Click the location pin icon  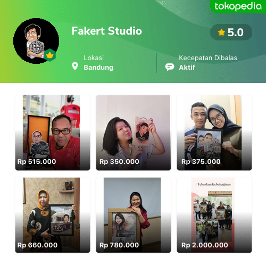click(75, 66)
